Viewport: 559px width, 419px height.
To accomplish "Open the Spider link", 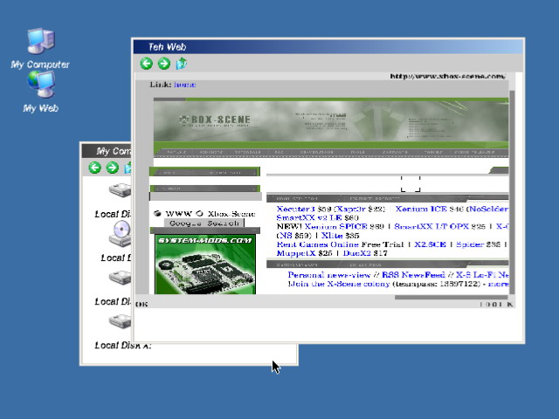I will (x=470, y=244).
